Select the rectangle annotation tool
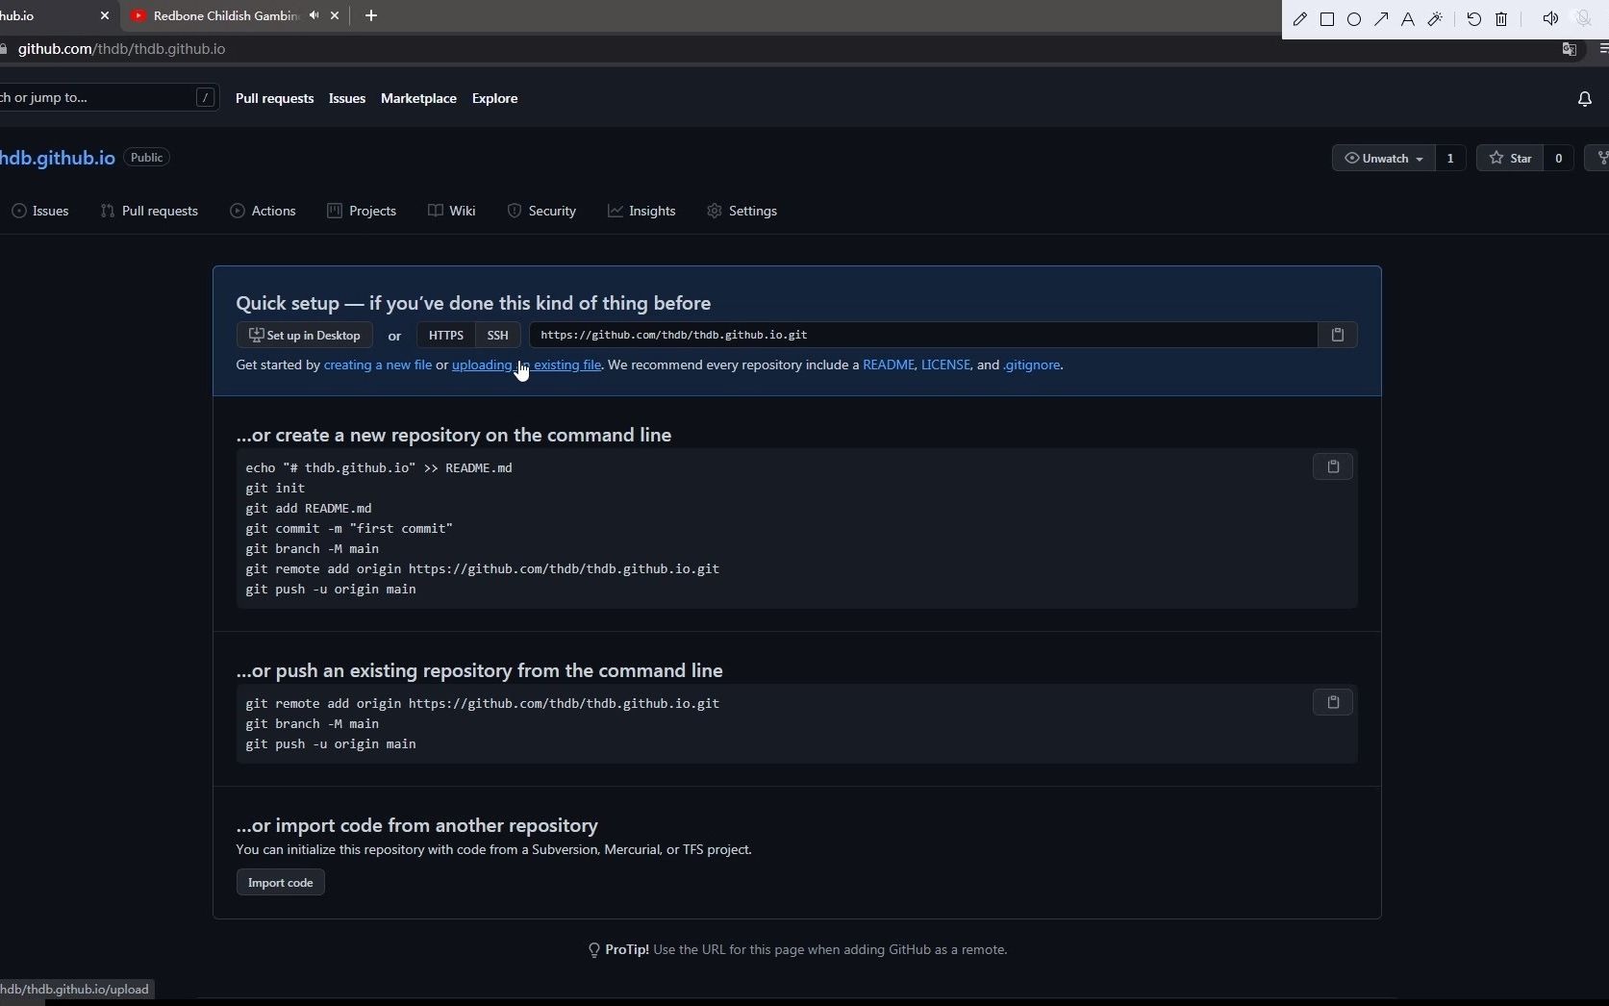This screenshot has width=1609, height=1006. point(1327,19)
